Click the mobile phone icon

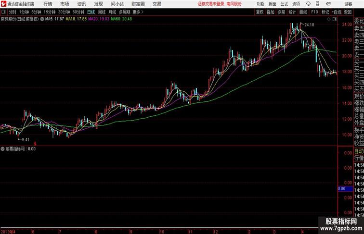(317, 4)
